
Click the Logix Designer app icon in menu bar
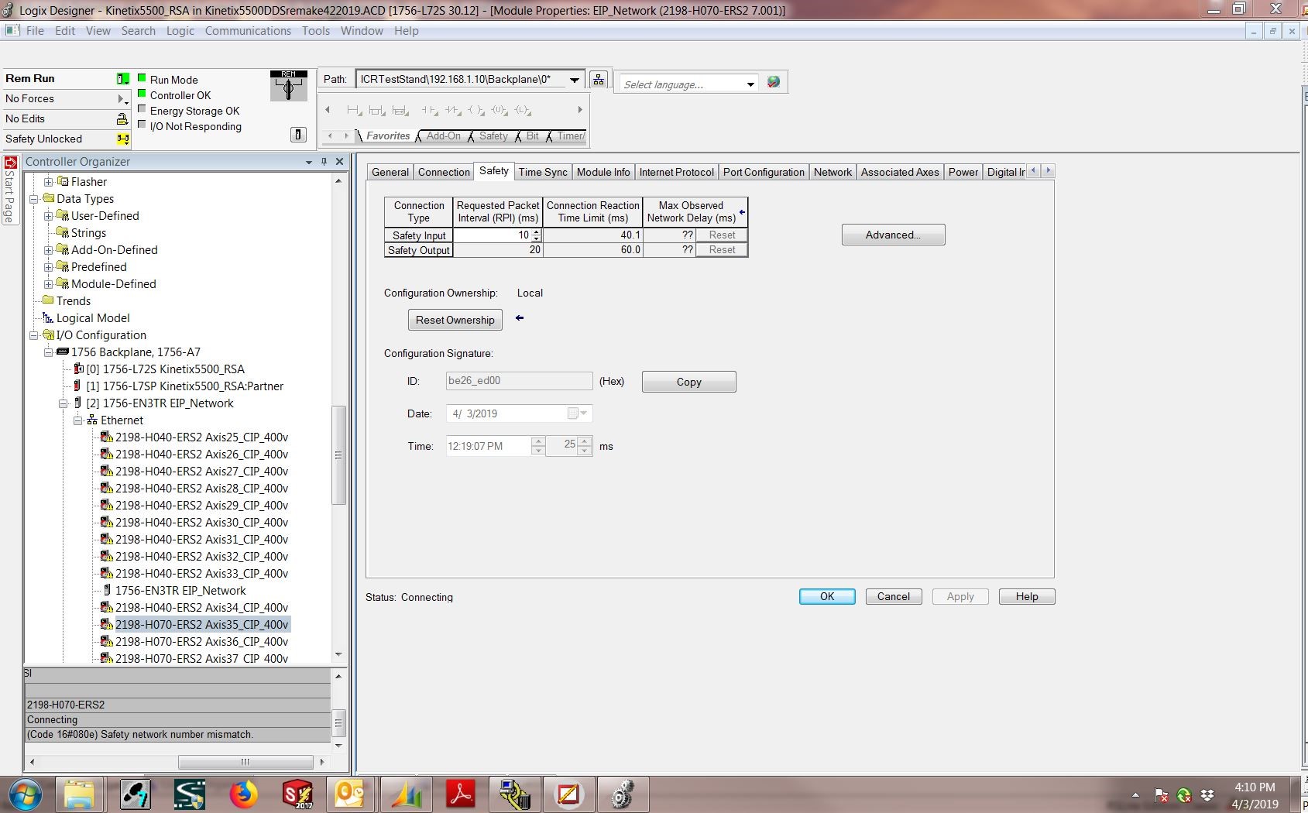[x=12, y=30]
